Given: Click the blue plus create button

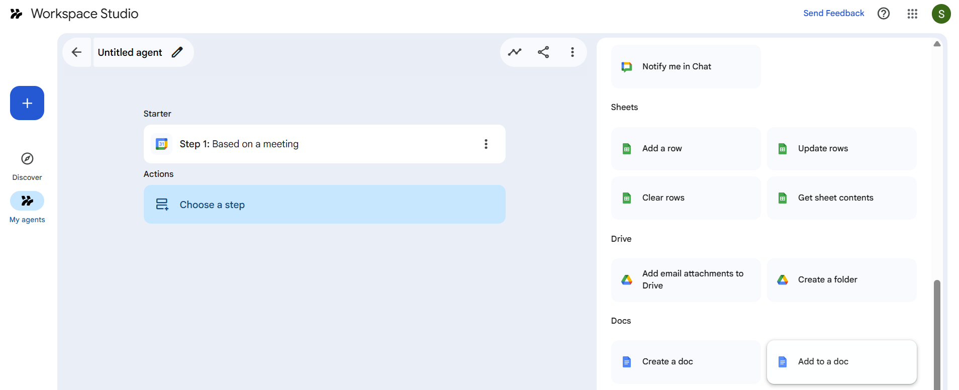Looking at the screenshot, I should click(27, 103).
